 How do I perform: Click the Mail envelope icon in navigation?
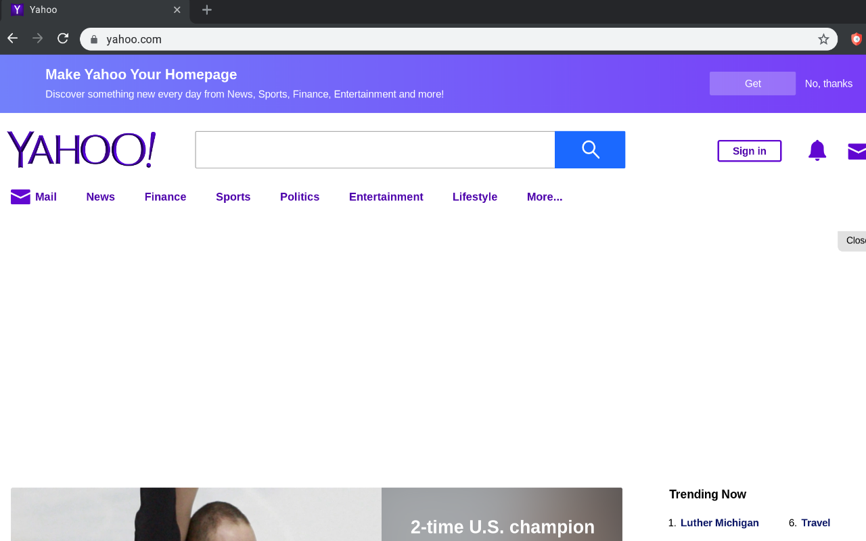coord(20,197)
